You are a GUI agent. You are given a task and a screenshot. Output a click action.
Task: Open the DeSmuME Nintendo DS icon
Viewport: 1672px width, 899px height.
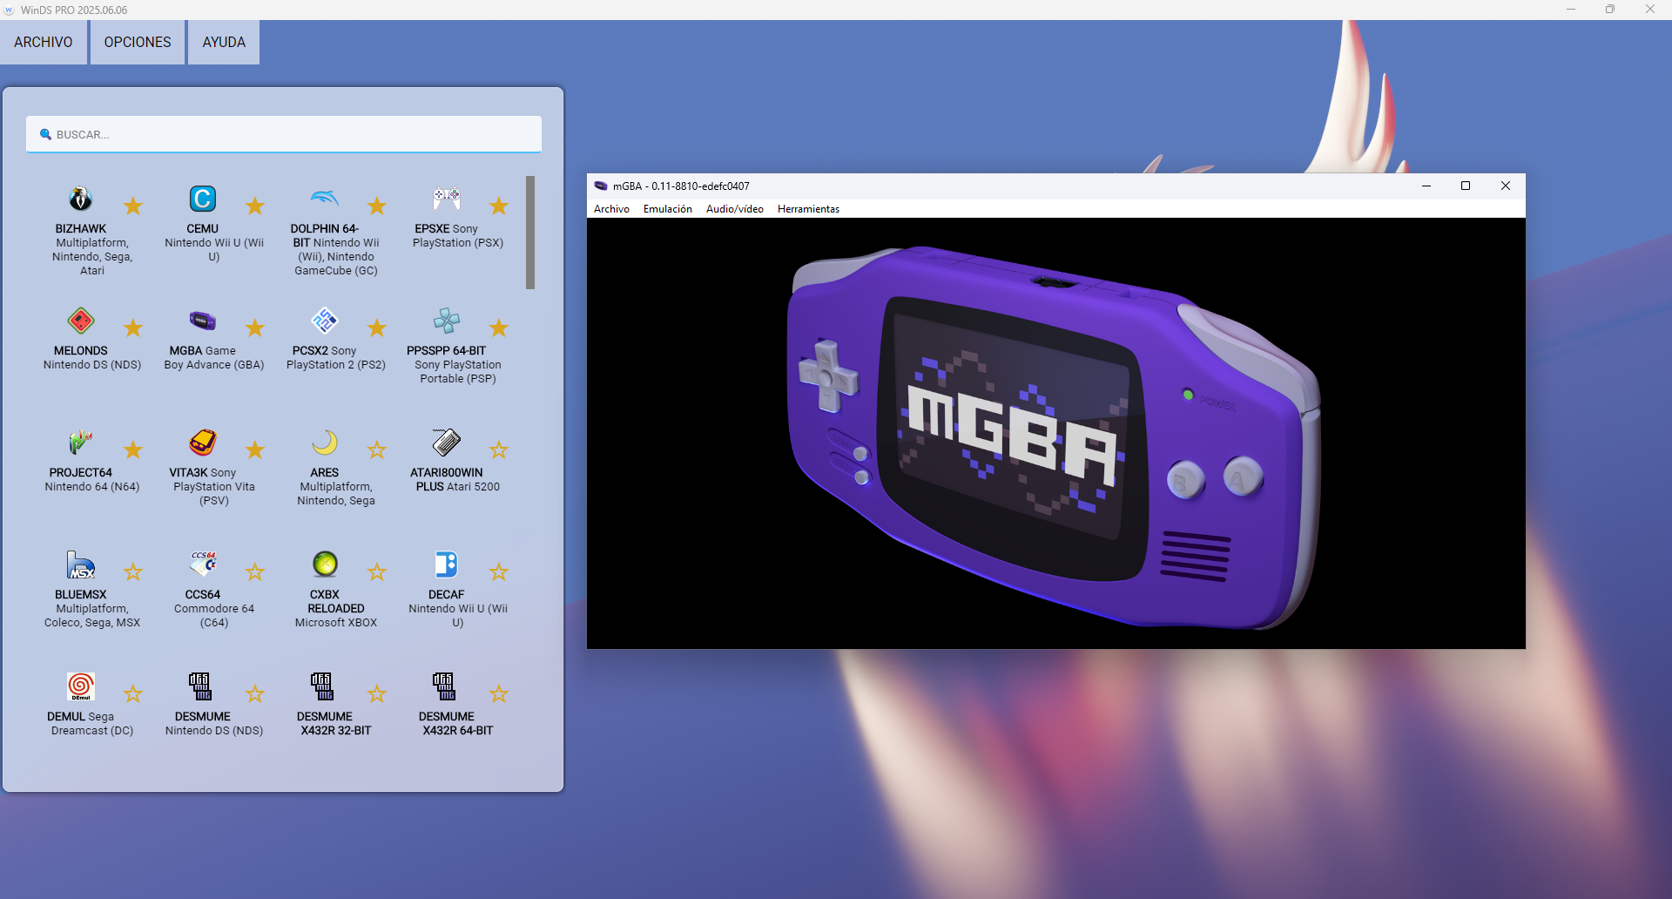click(200, 686)
